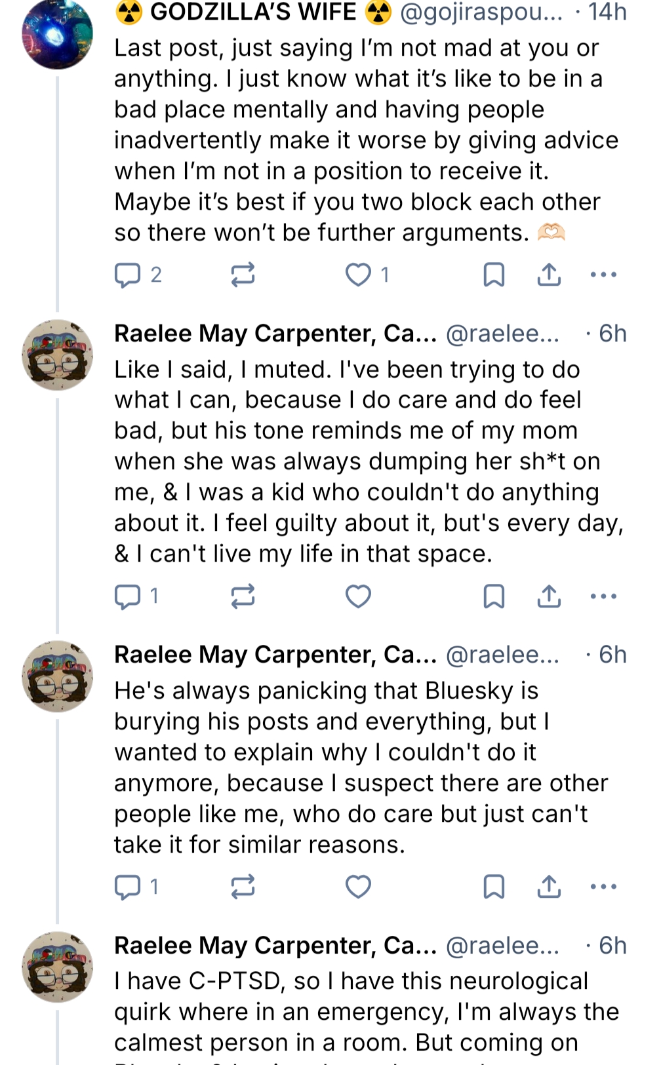Bookmark the 'Like I said, I muted' post

click(494, 596)
